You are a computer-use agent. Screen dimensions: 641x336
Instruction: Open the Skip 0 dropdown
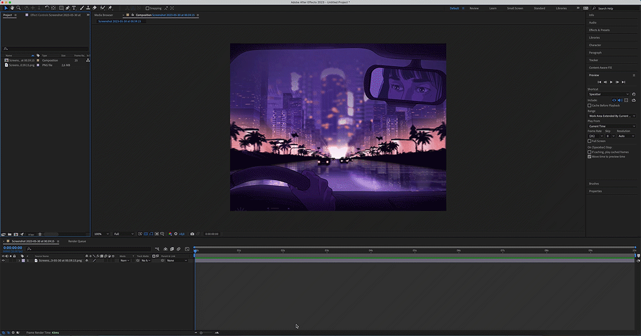coord(610,136)
